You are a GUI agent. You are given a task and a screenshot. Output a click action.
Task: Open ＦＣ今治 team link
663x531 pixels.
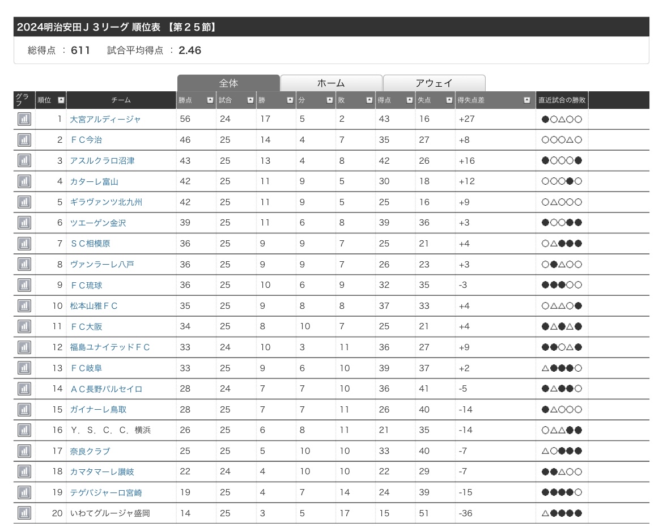86,140
